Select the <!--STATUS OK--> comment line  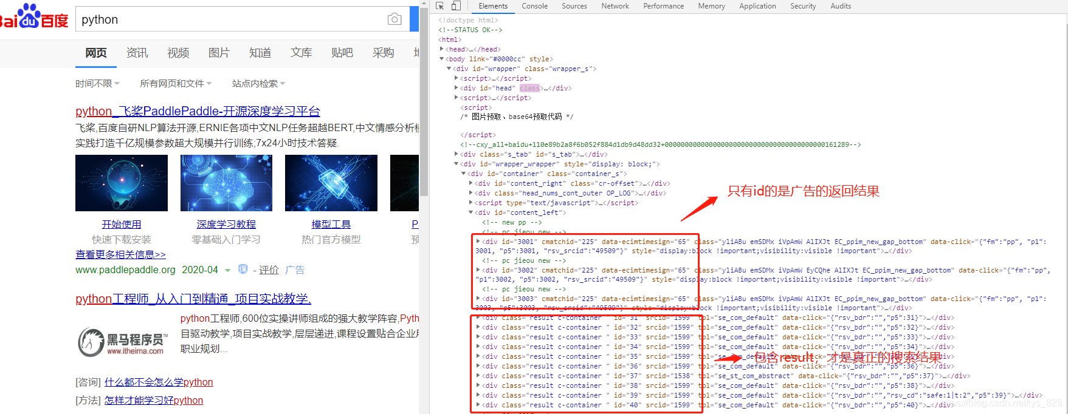(x=470, y=30)
